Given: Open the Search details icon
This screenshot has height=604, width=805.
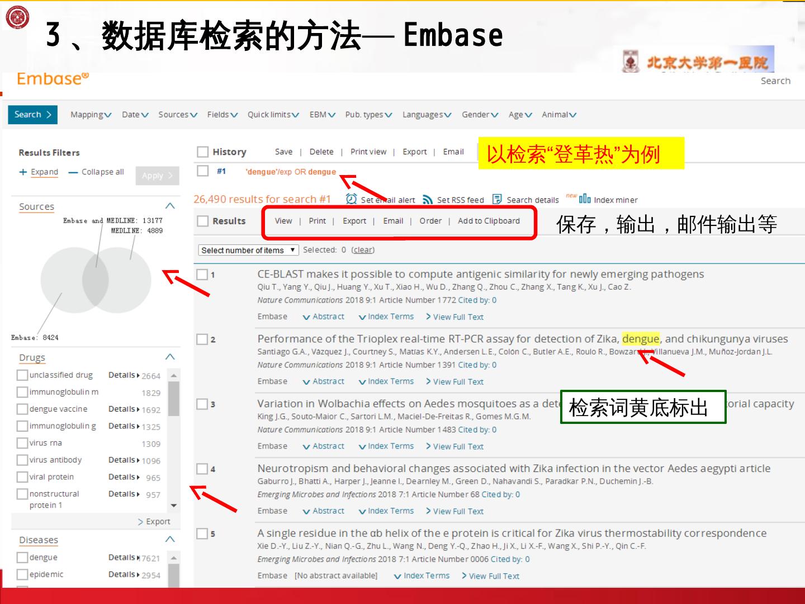Looking at the screenshot, I should tap(497, 200).
